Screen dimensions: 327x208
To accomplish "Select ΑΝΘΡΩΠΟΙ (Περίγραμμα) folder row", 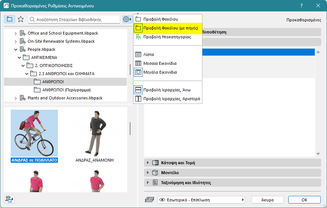I will tap(65, 90).
